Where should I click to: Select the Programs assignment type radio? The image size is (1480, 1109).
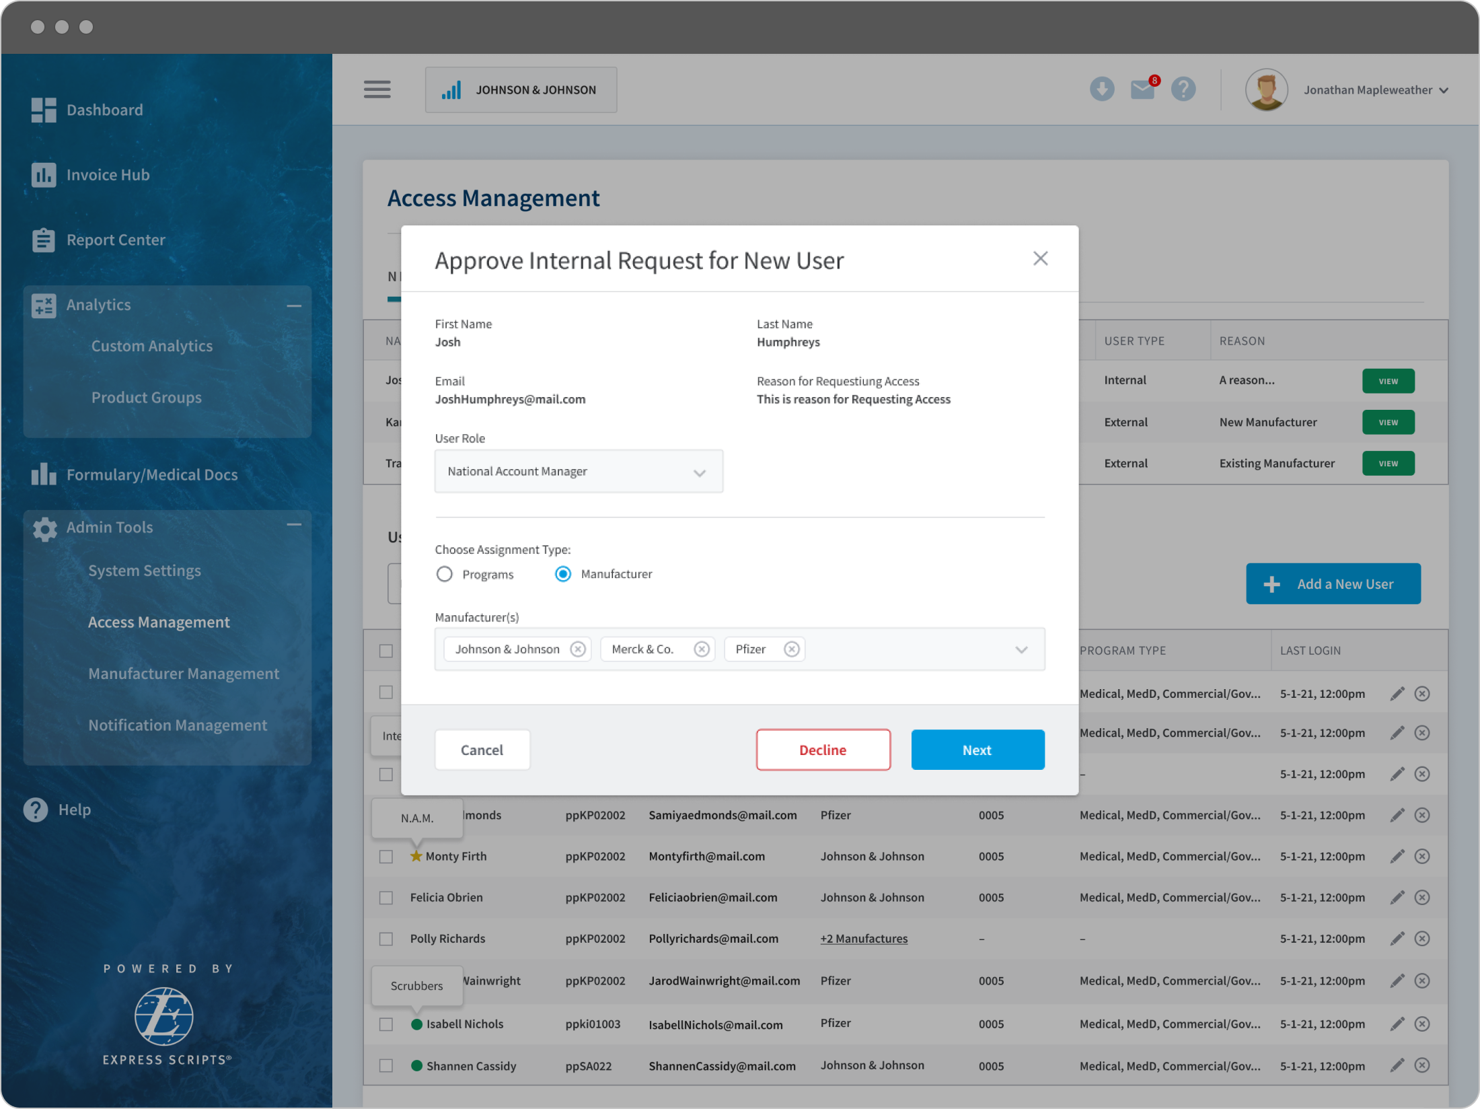tap(444, 574)
